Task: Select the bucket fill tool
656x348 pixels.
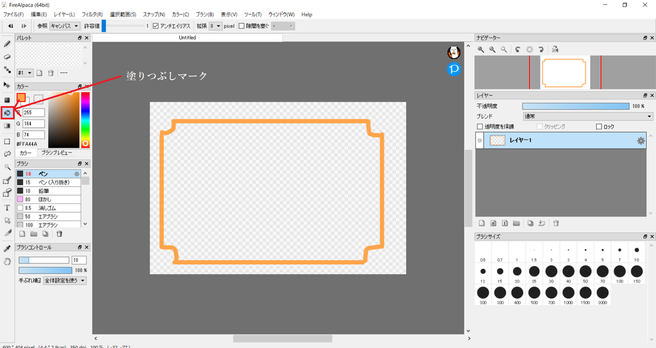Action: 7,113
